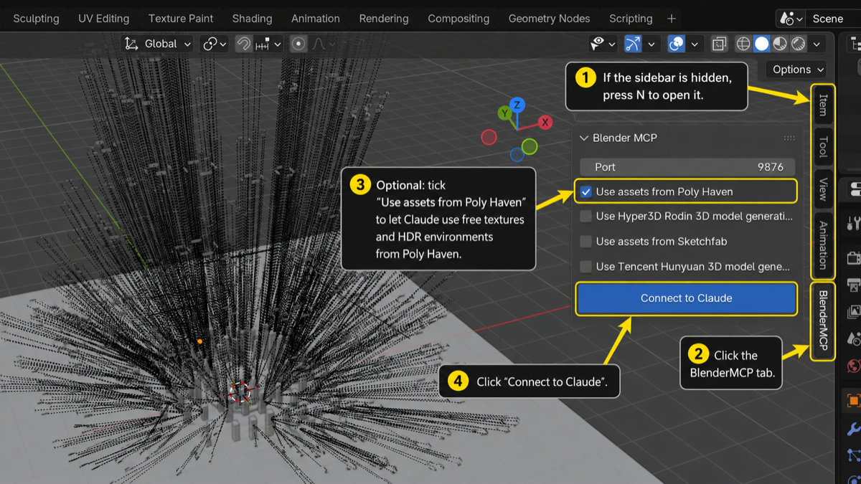861x484 pixels.
Task: Open the shading options dropdown arrow
Action: [817, 44]
